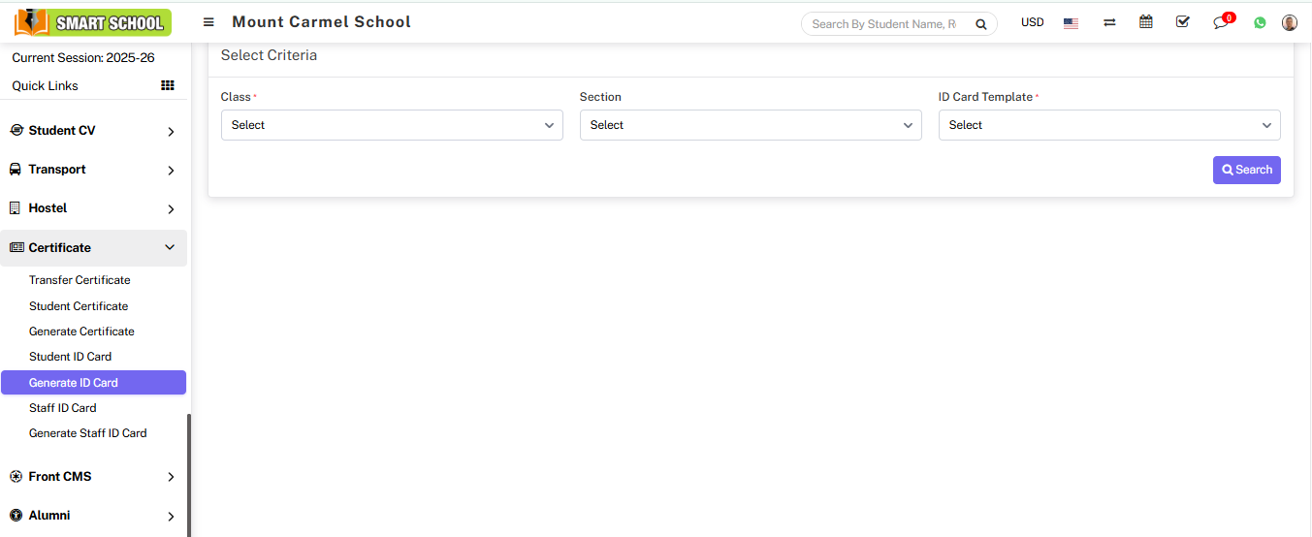Collapse the Certificate menu
This screenshot has height=537, width=1312.
click(93, 247)
